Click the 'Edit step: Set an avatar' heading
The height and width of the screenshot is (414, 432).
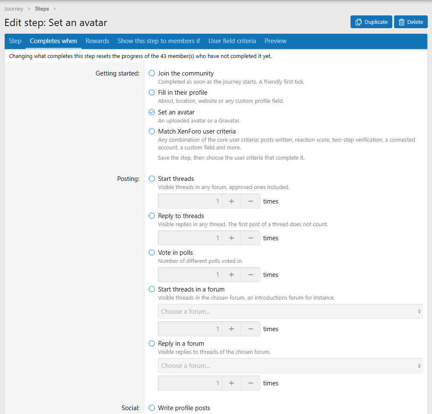pyautogui.click(x=55, y=23)
